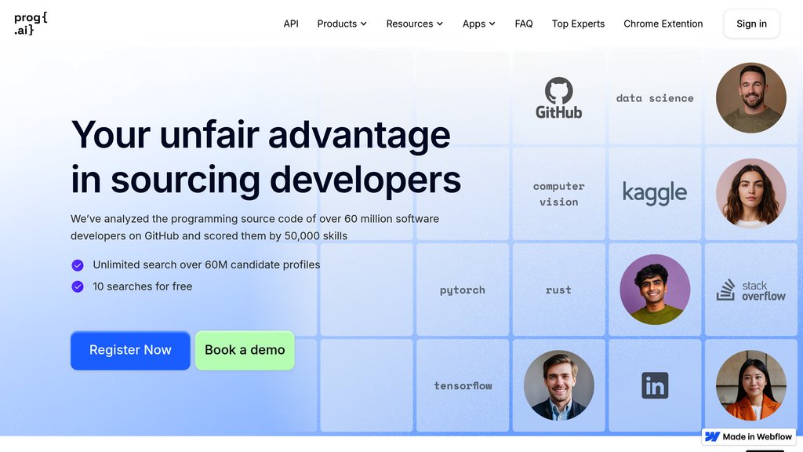Expand the Products dropdown menu
The image size is (803, 452).
pos(342,24)
